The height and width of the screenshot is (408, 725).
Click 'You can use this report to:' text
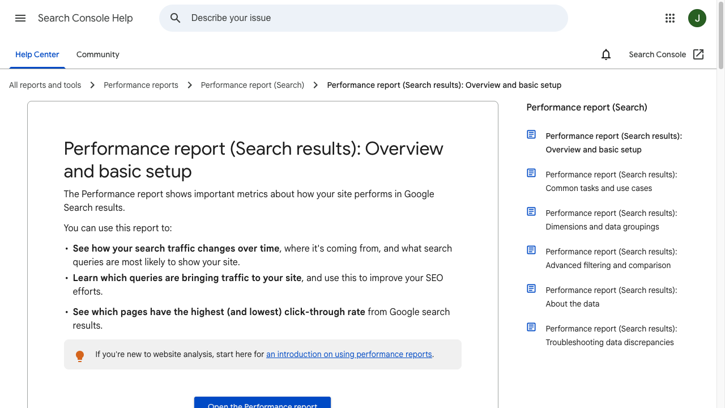[x=118, y=228]
